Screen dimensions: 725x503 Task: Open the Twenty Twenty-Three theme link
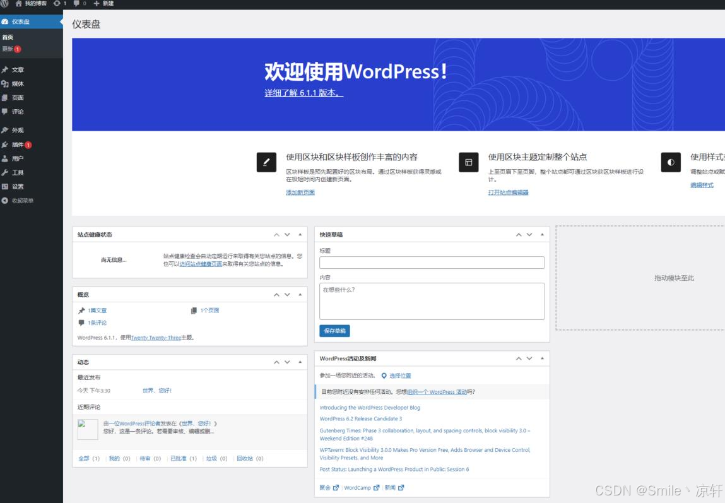point(156,338)
